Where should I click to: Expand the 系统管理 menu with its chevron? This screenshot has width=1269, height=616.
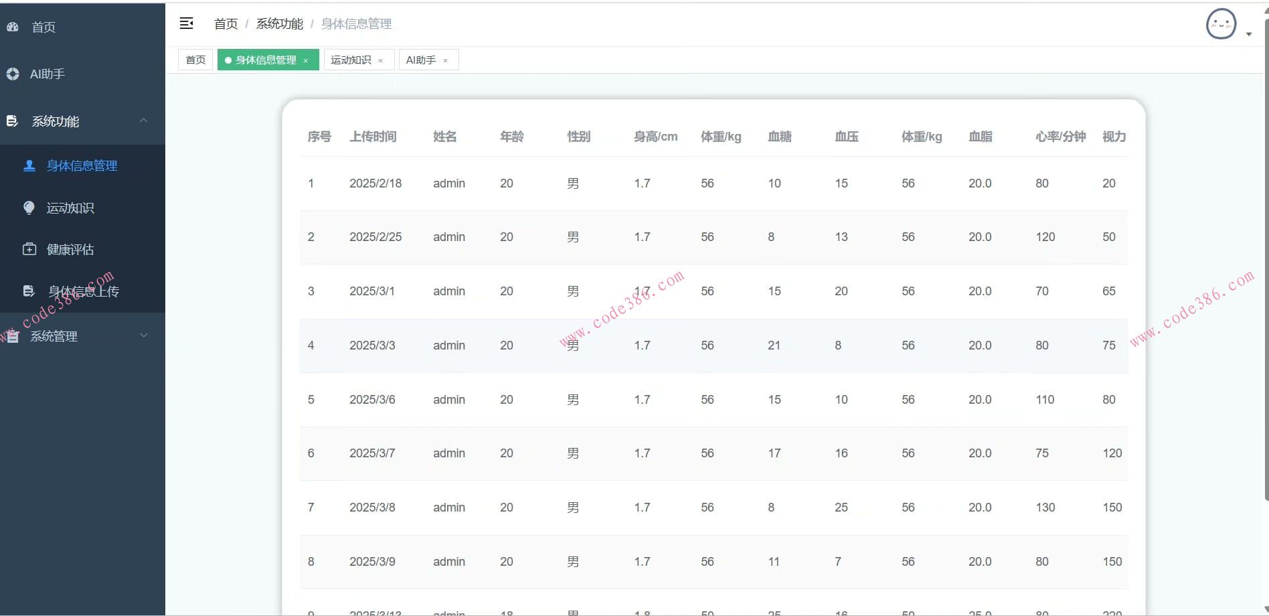point(144,336)
